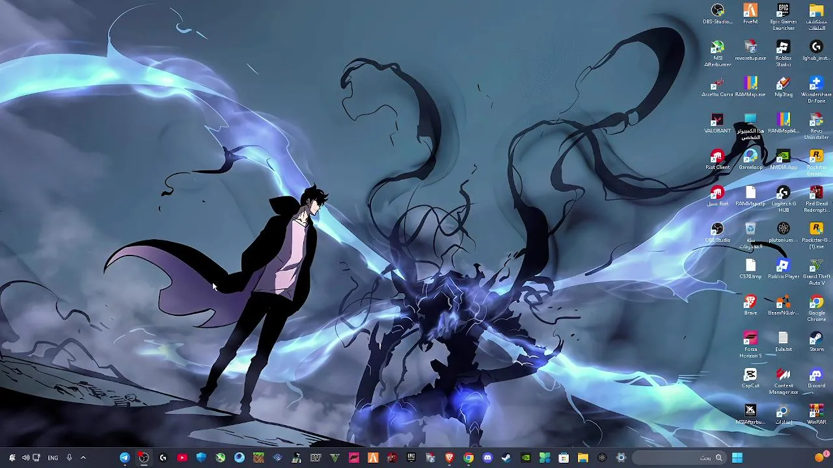
Task: Open the Minecraft block icon in taskbar
Action: (258, 458)
